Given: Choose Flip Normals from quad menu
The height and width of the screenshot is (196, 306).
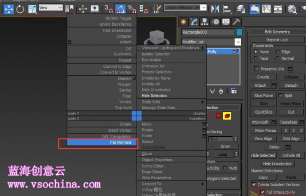Looking at the screenshot, I should tap(121, 142).
